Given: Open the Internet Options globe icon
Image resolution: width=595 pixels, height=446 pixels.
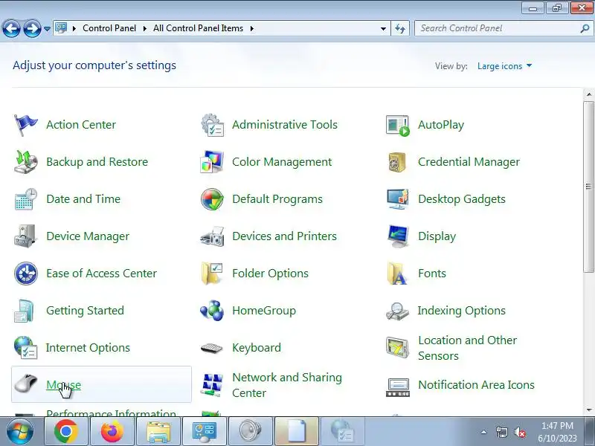Looking at the screenshot, I should [x=25, y=348].
